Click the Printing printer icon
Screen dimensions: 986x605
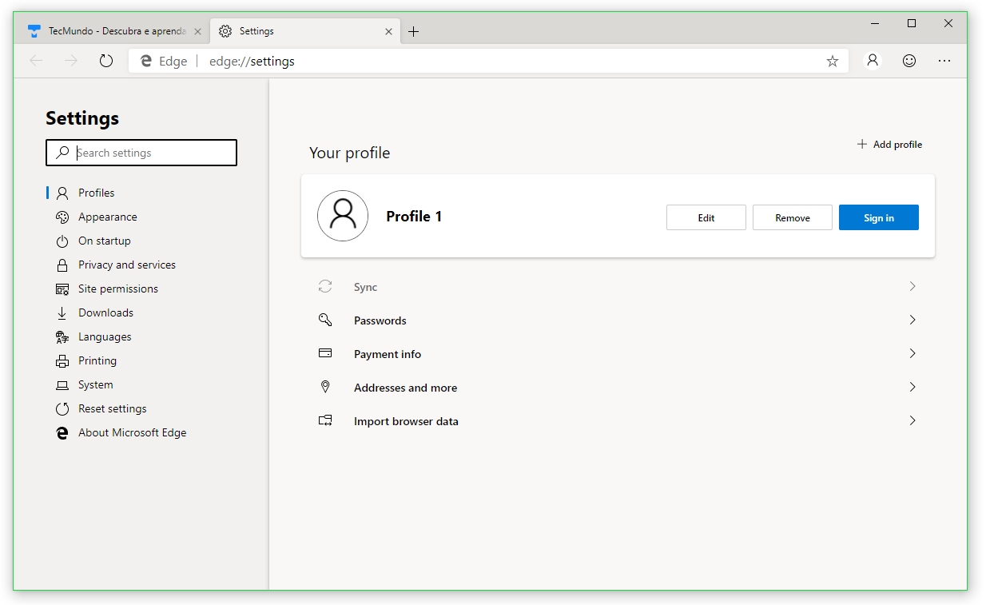tap(62, 361)
